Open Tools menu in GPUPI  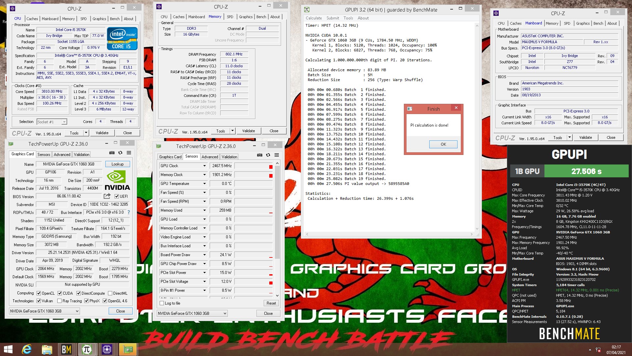tap(348, 18)
